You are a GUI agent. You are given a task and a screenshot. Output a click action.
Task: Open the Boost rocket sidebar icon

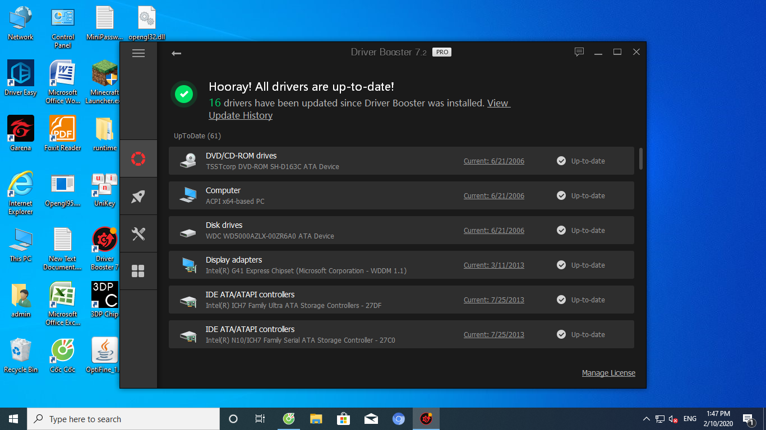click(x=138, y=196)
